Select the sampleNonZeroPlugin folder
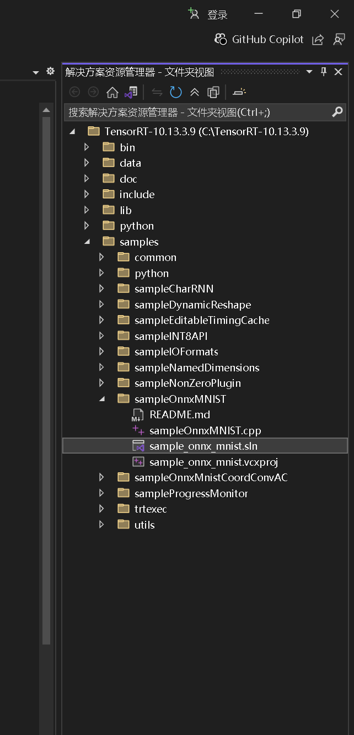354x735 pixels. coord(187,383)
